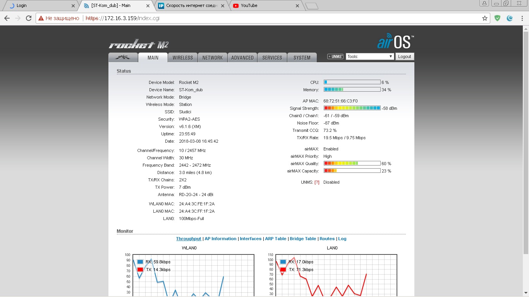Click the UNMS badge button
The image size is (529, 297).
point(335,56)
